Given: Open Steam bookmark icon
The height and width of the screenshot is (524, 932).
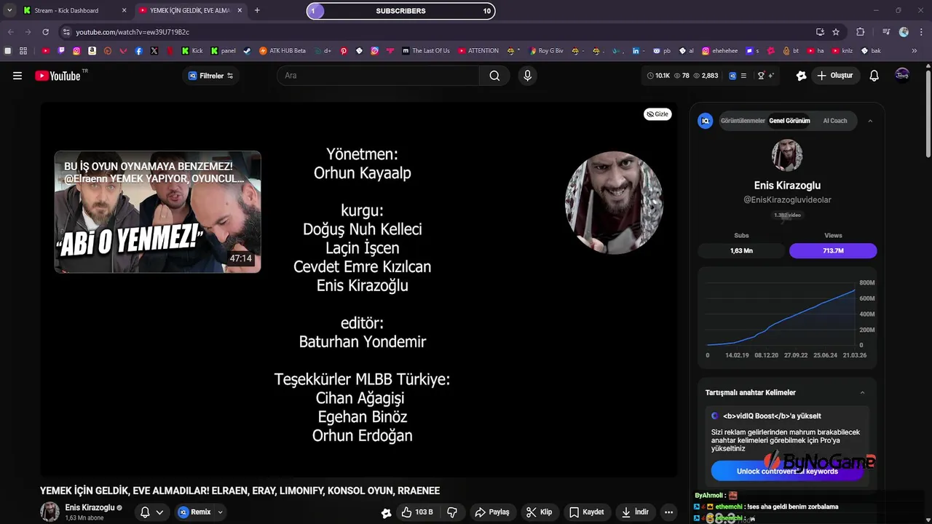Looking at the screenshot, I should pyautogui.click(x=247, y=51).
